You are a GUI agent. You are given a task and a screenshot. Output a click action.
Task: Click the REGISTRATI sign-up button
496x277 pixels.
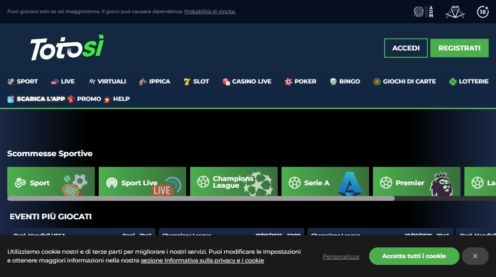tap(460, 48)
